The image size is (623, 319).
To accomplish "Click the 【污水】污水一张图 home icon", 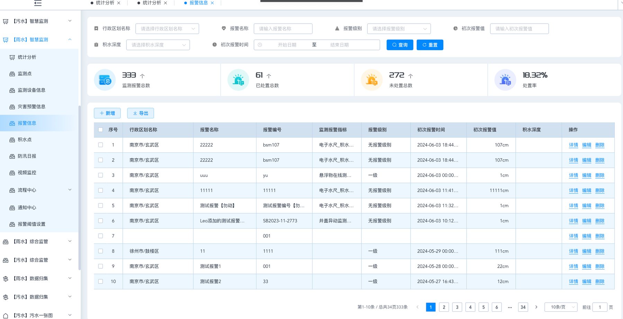I will coord(6,316).
